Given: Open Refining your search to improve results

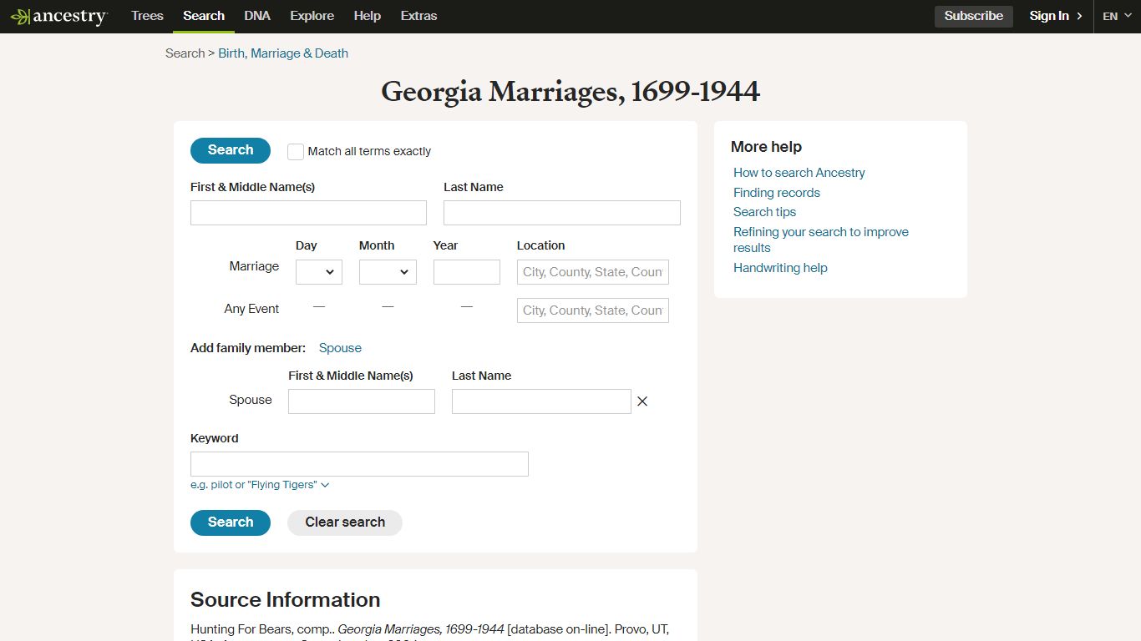Looking at the screenshot, I should pyautogui.click(x=821, y=240).
